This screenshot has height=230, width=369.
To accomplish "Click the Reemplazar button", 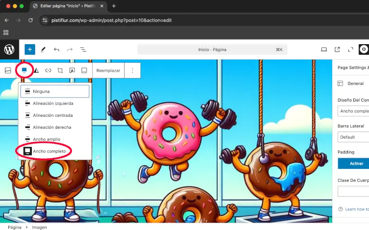I will tap(108, 70).
